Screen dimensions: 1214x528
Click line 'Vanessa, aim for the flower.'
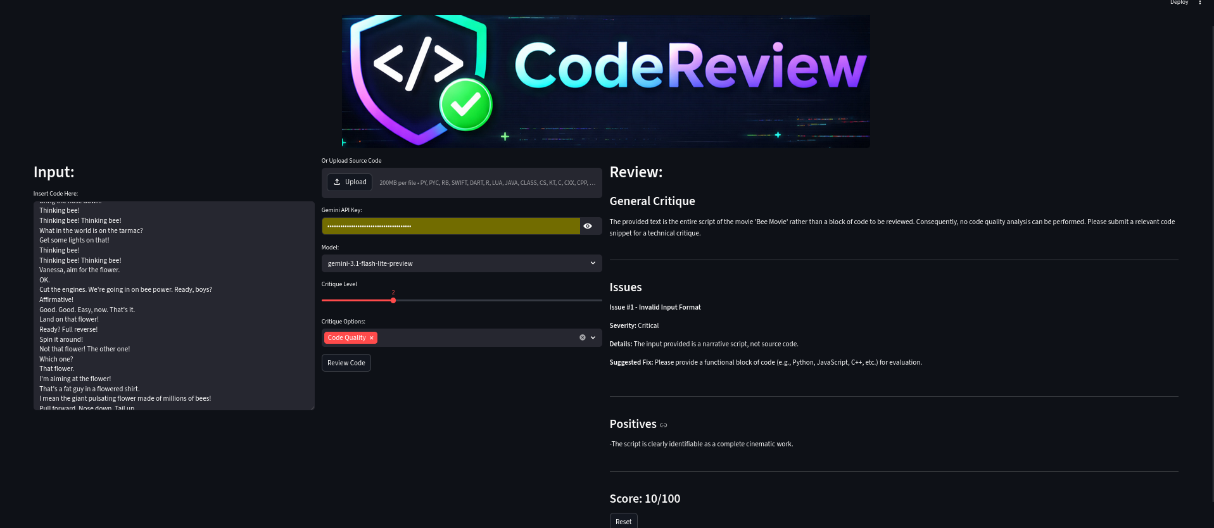click(79, 270)
